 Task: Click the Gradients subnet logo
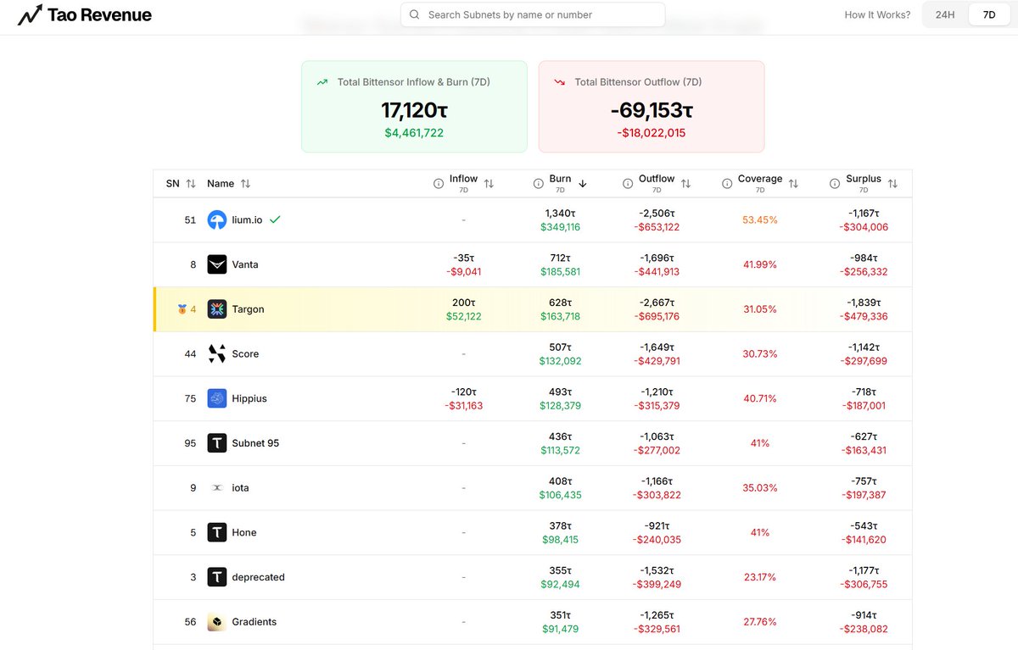tap(217, 622)
